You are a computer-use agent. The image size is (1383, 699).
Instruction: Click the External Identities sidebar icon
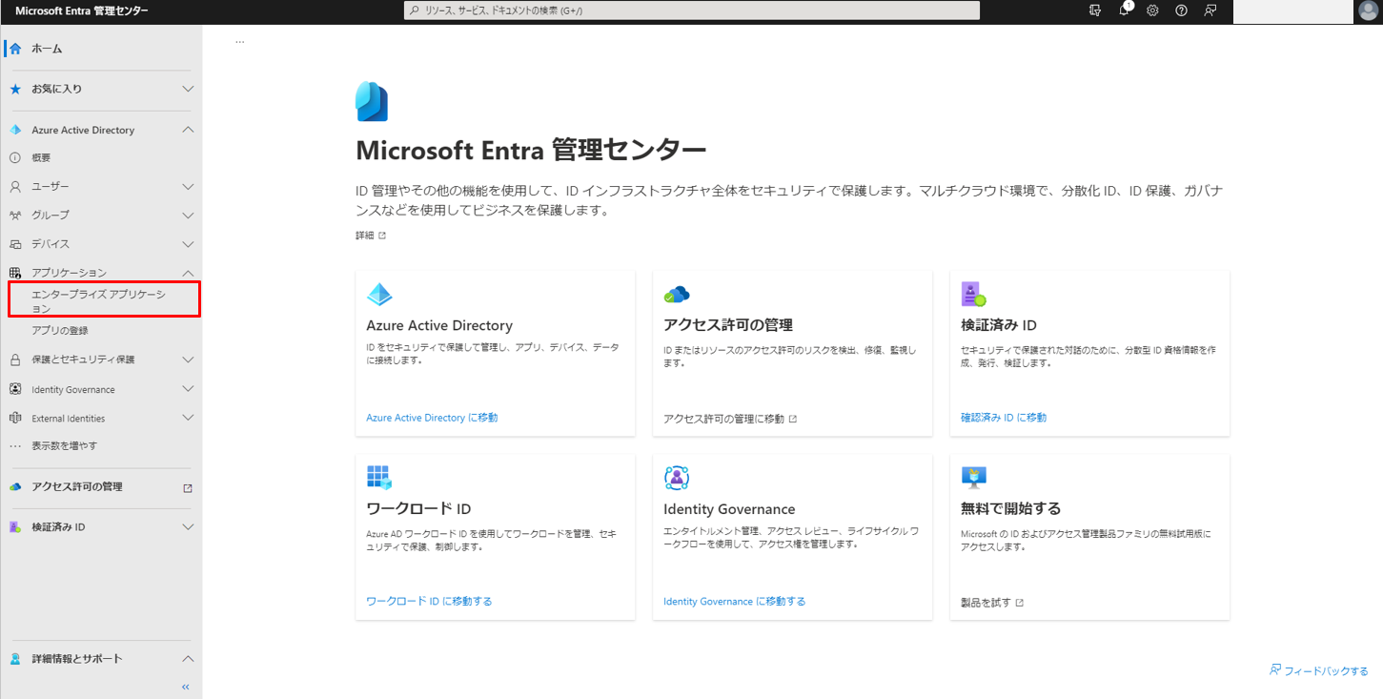[15, 418]
